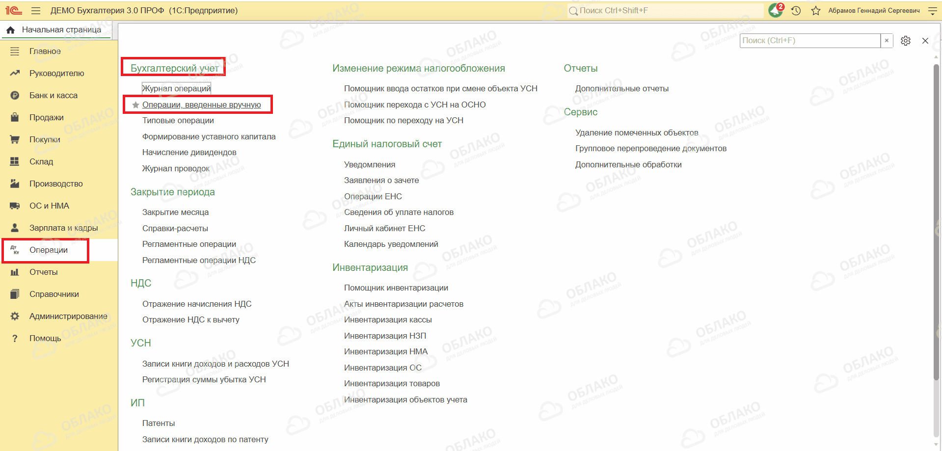
Task: Click the ОС и НМА truck icon
Action: coord(15,206)
